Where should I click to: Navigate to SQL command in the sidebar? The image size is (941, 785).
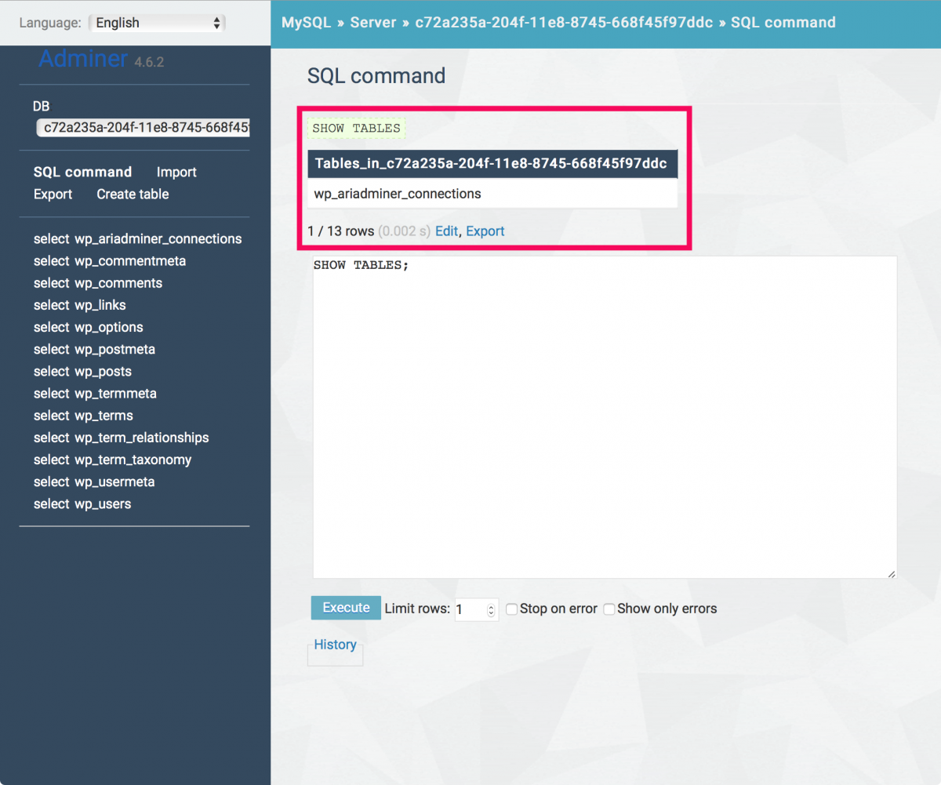82,172
